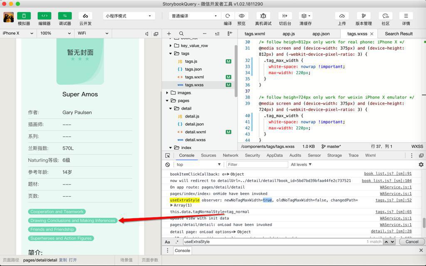Click the copy page path link

click(63, 260)
